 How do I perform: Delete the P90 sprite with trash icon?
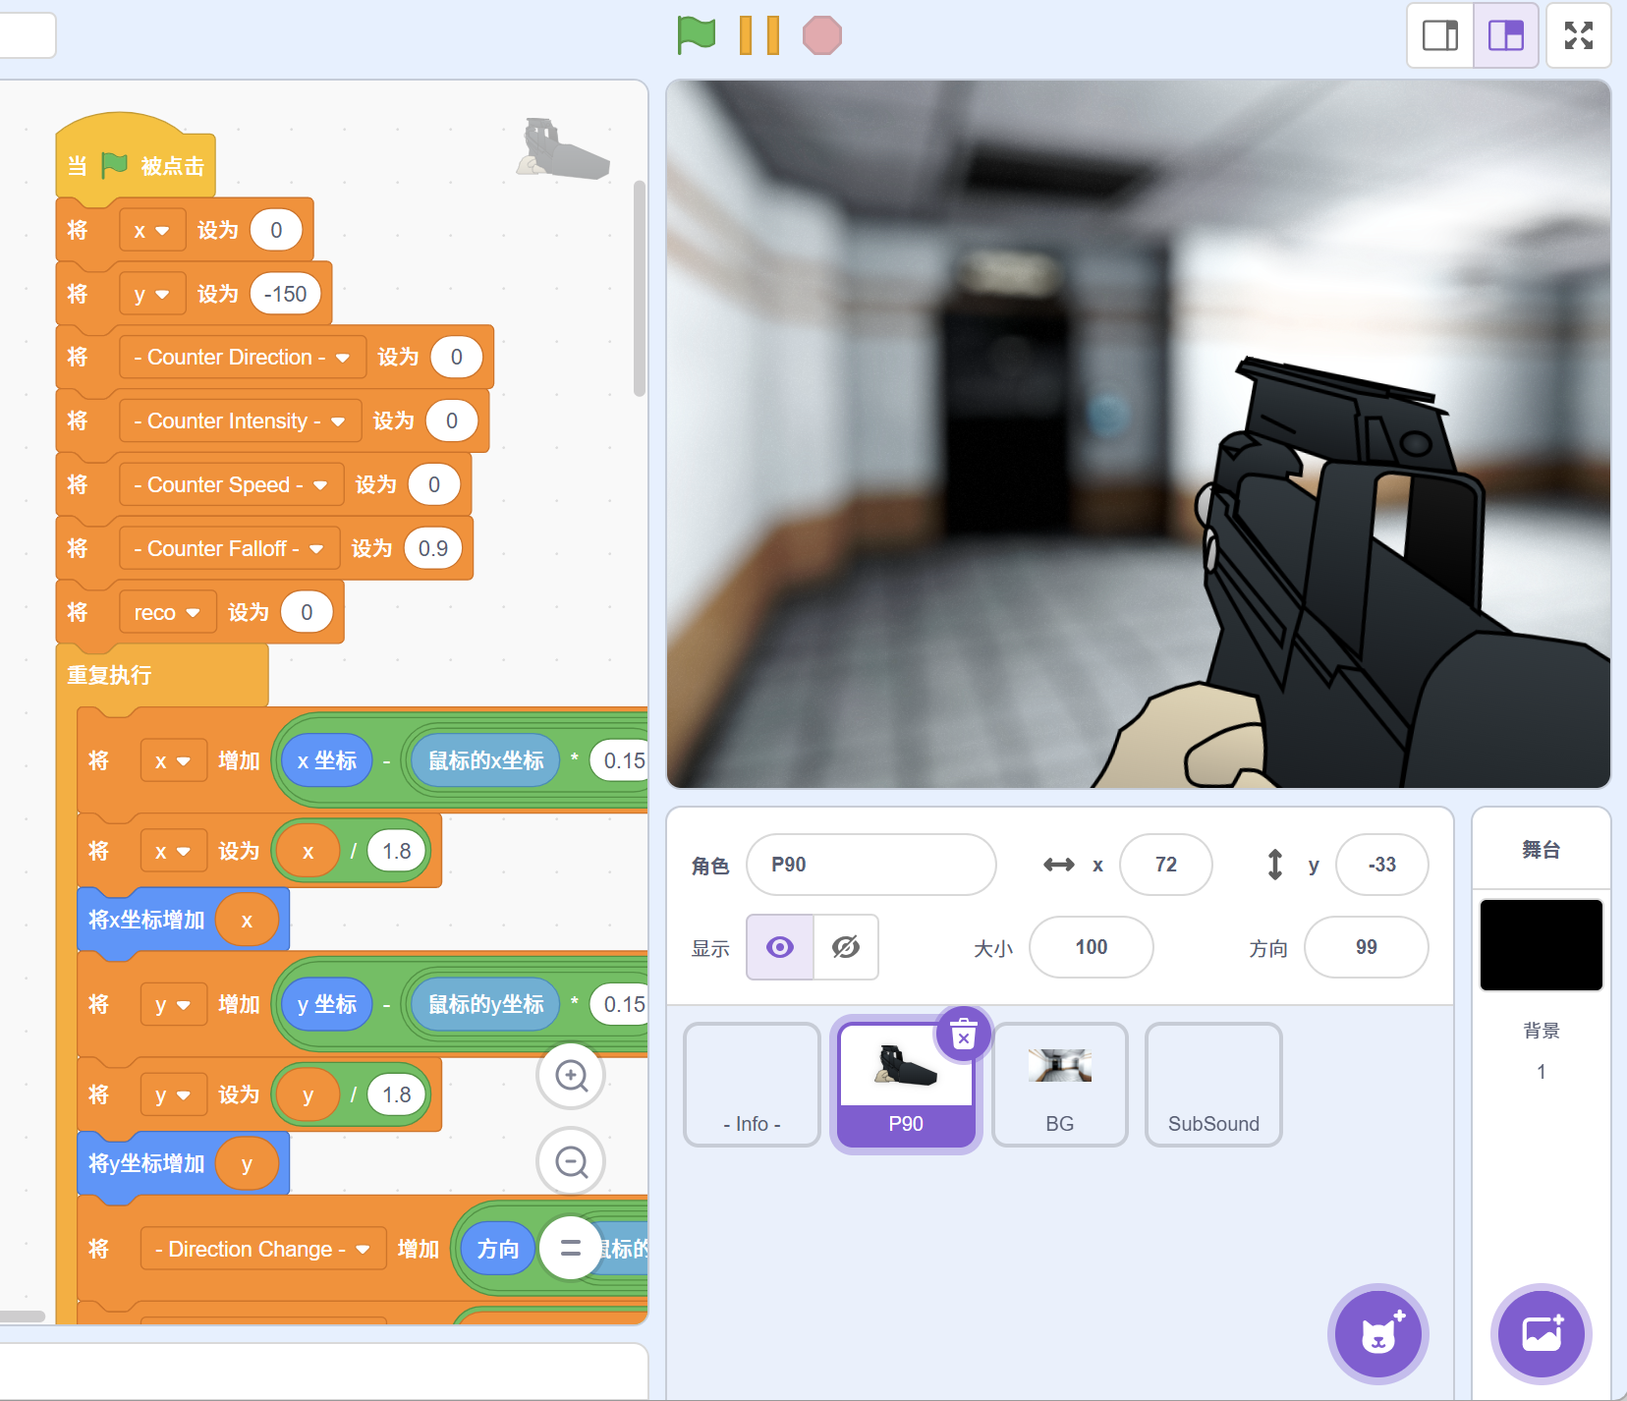coord(963,1036)
